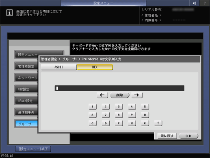Tap the 1 key
This screenshot has height=158, width=210.
tap(93, 107)
